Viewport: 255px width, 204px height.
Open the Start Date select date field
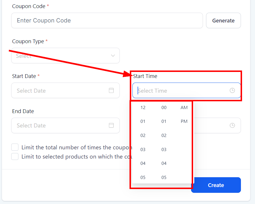tap(60, 90)
